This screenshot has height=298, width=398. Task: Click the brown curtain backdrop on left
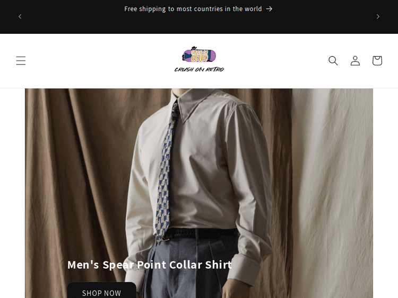(x=76, y=177)
